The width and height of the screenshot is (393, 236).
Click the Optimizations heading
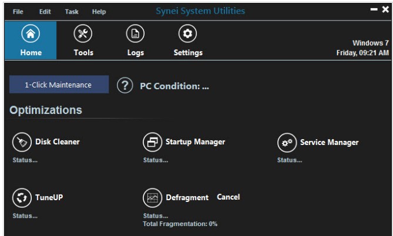(x=46, y=110)
